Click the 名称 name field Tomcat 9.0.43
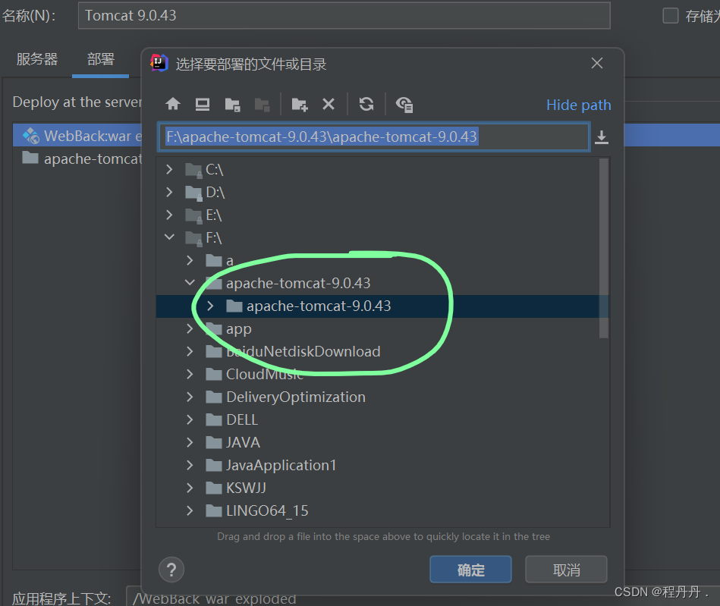This screenshot has width=720, height=606. click(344, 16)
